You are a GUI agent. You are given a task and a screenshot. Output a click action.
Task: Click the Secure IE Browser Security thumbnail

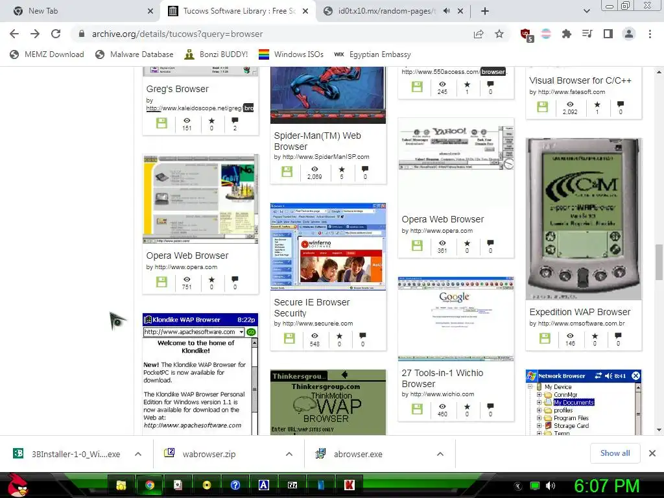coord(328,246)
